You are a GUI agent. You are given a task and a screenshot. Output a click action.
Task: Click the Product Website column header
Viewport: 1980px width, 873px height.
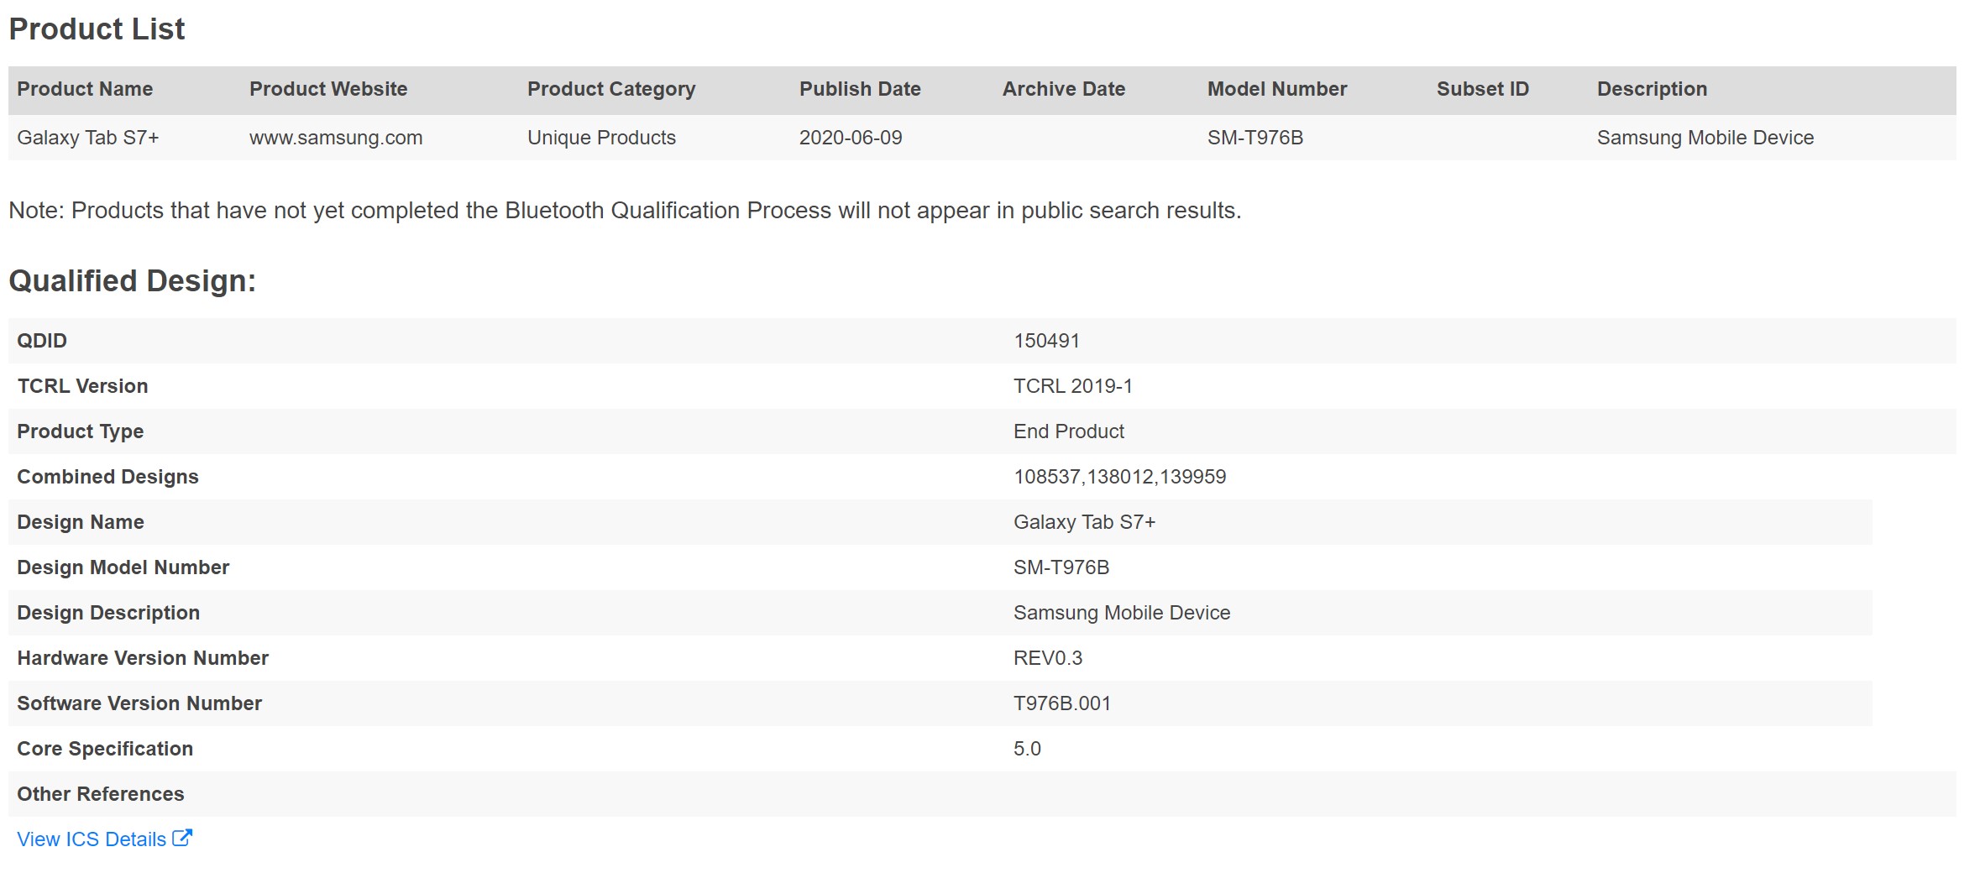click(328, 89)
